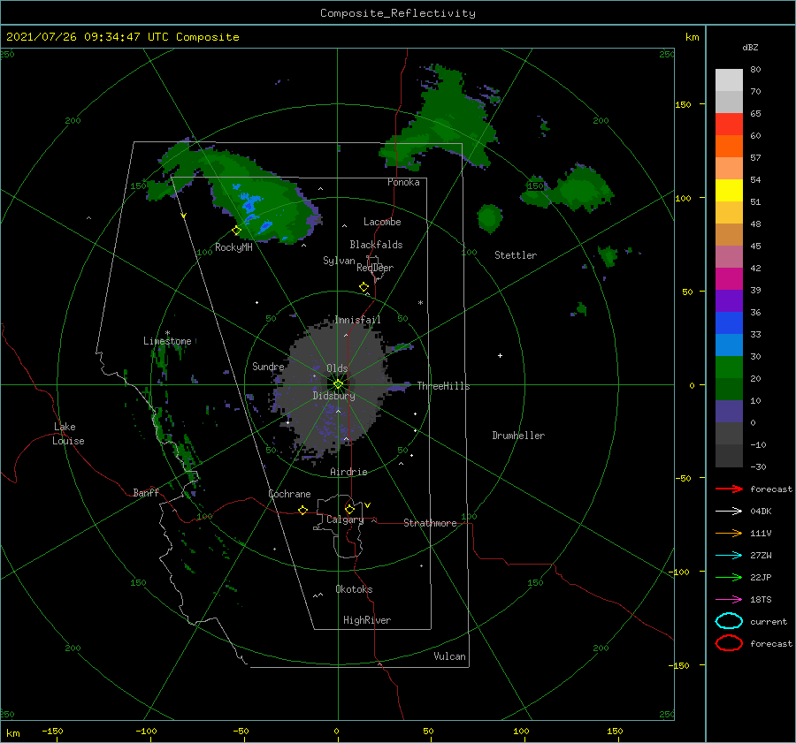
Task: Click the cyan current ellipse icon
Action: tap(729, 621)
